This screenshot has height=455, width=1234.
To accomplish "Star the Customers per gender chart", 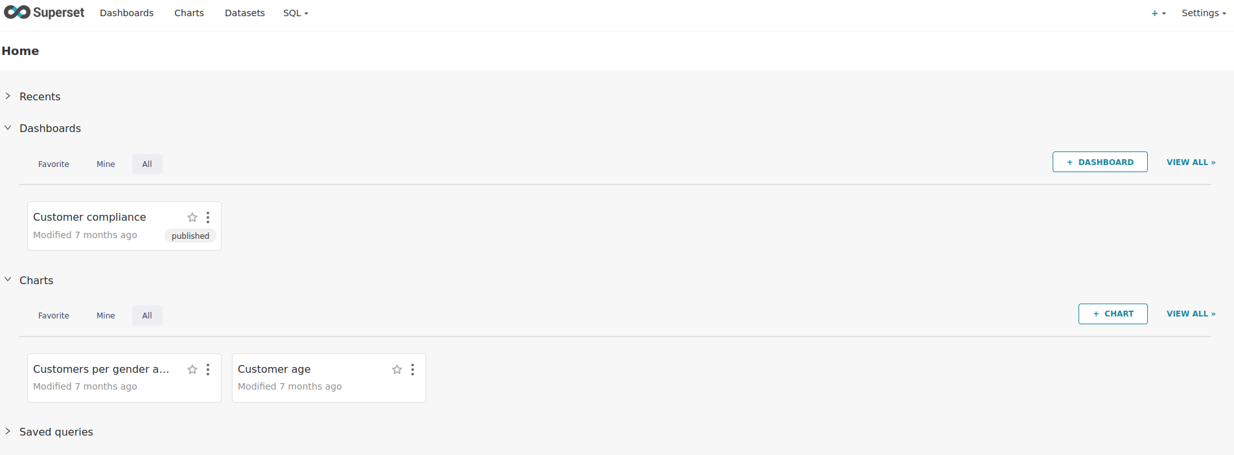I will (192, 370).
